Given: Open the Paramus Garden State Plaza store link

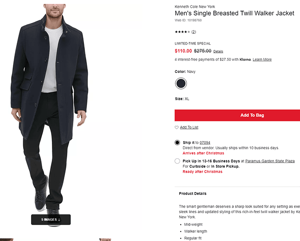Looking at the screenshot, I should [270, 161].
